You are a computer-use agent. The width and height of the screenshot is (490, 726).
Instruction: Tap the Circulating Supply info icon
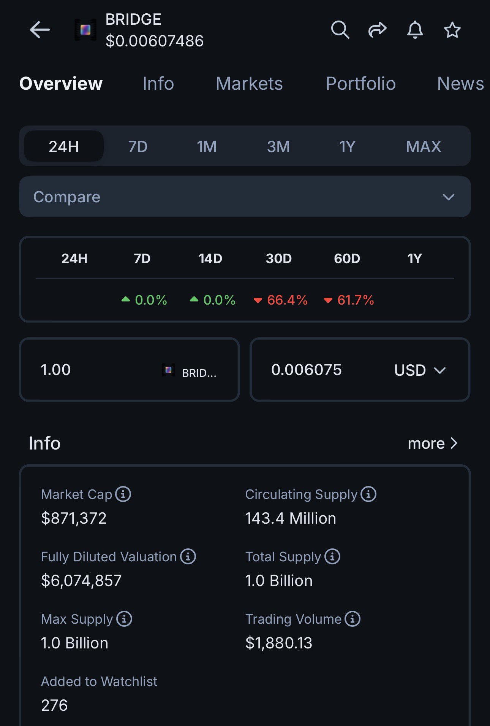[368, 494]
